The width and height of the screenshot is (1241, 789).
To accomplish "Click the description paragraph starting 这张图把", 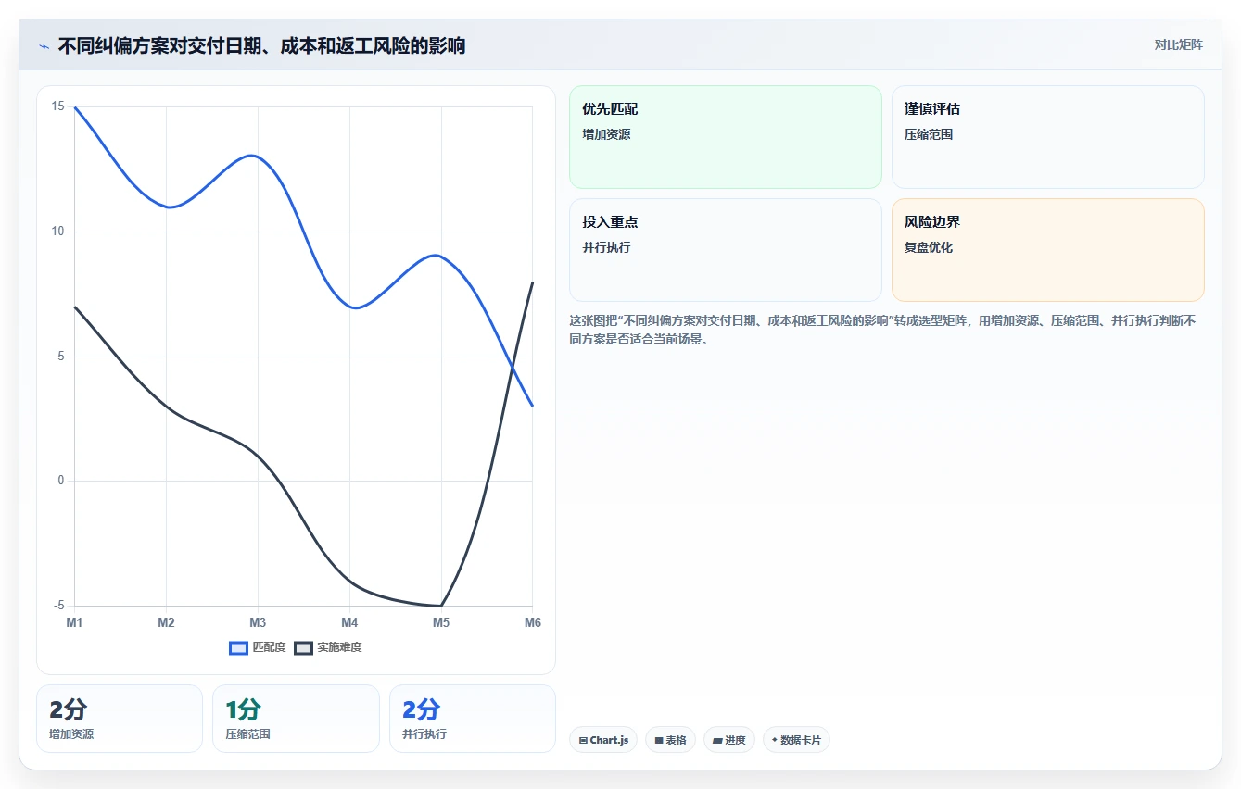I will [883, 330].
